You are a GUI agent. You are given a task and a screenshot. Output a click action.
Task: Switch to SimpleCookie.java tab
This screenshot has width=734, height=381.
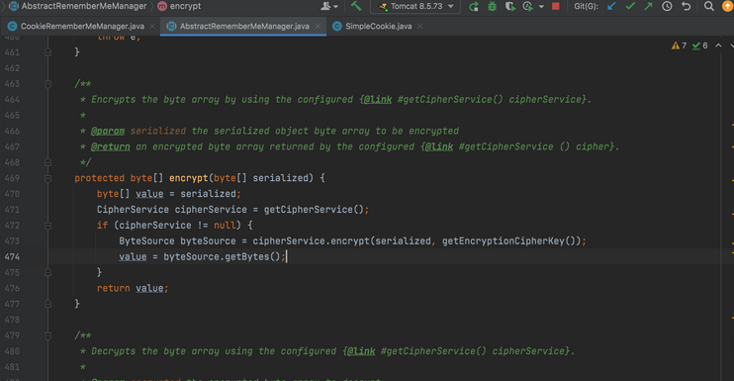tap(378, 26)
